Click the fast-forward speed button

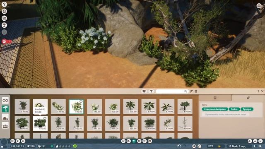coord(255,146)
